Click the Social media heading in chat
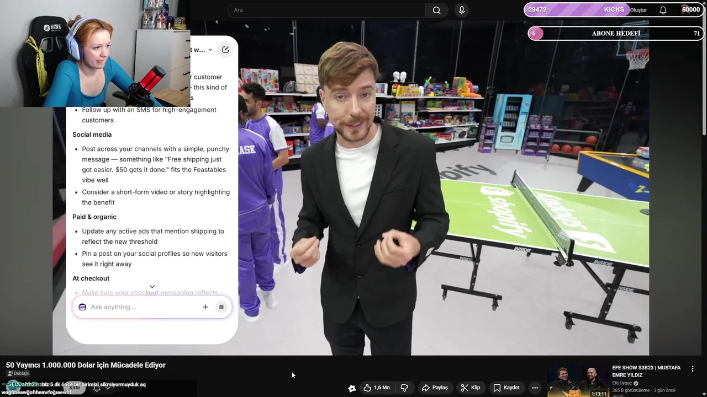Image resolution: width=707 pixels, height=397 pixels. pos(92,135)
